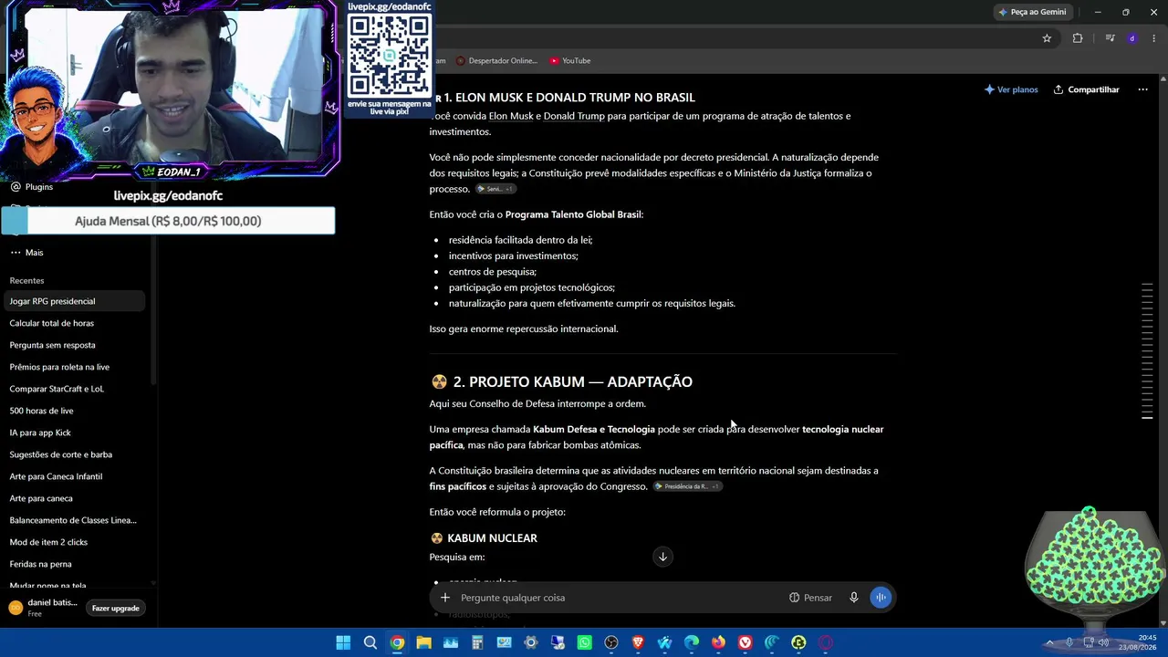This screenshot has width=1168, height=657.
Task: Click the scroll-to-bottom arrow button
Action: click(x=663, y=557)
